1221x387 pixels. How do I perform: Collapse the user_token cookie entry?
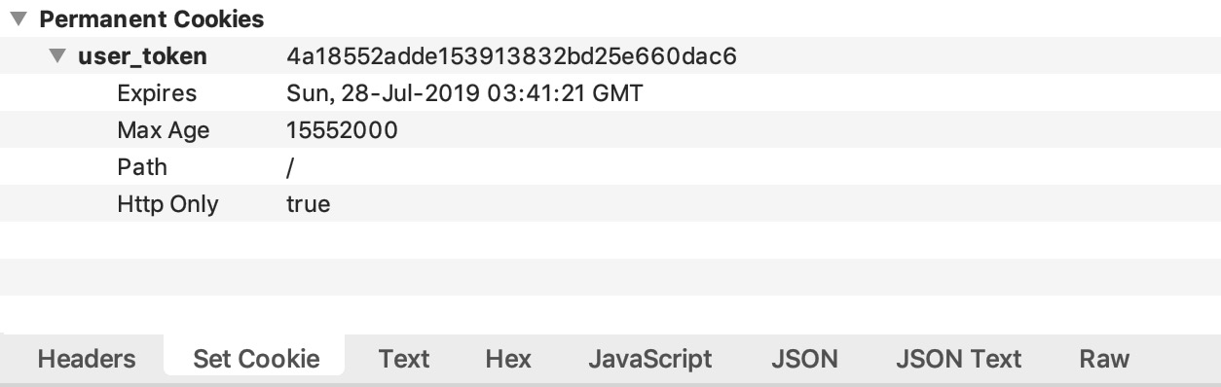(57, 56)
